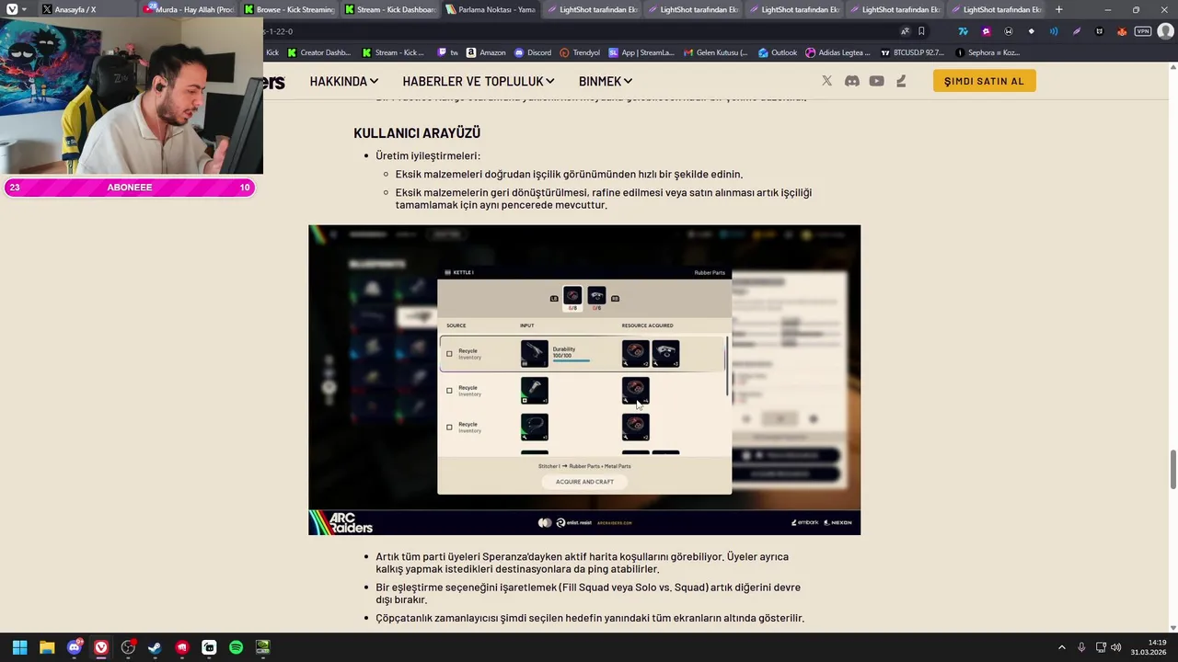Expand the HABERLER VE TOPLULUK menu

point(479,81)
